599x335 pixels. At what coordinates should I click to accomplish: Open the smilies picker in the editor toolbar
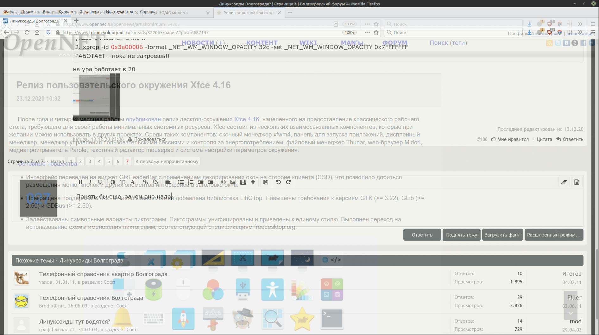coord(224,182)
